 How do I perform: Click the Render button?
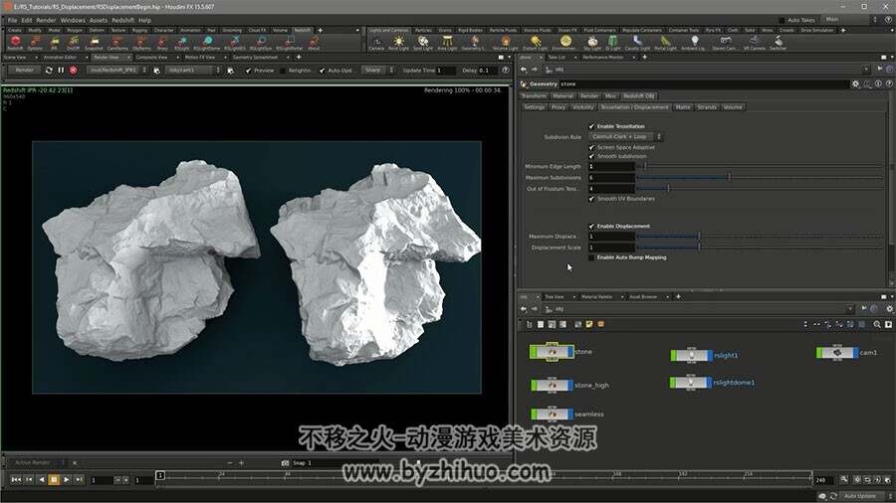pyautogui.click(x=24, y=71)
